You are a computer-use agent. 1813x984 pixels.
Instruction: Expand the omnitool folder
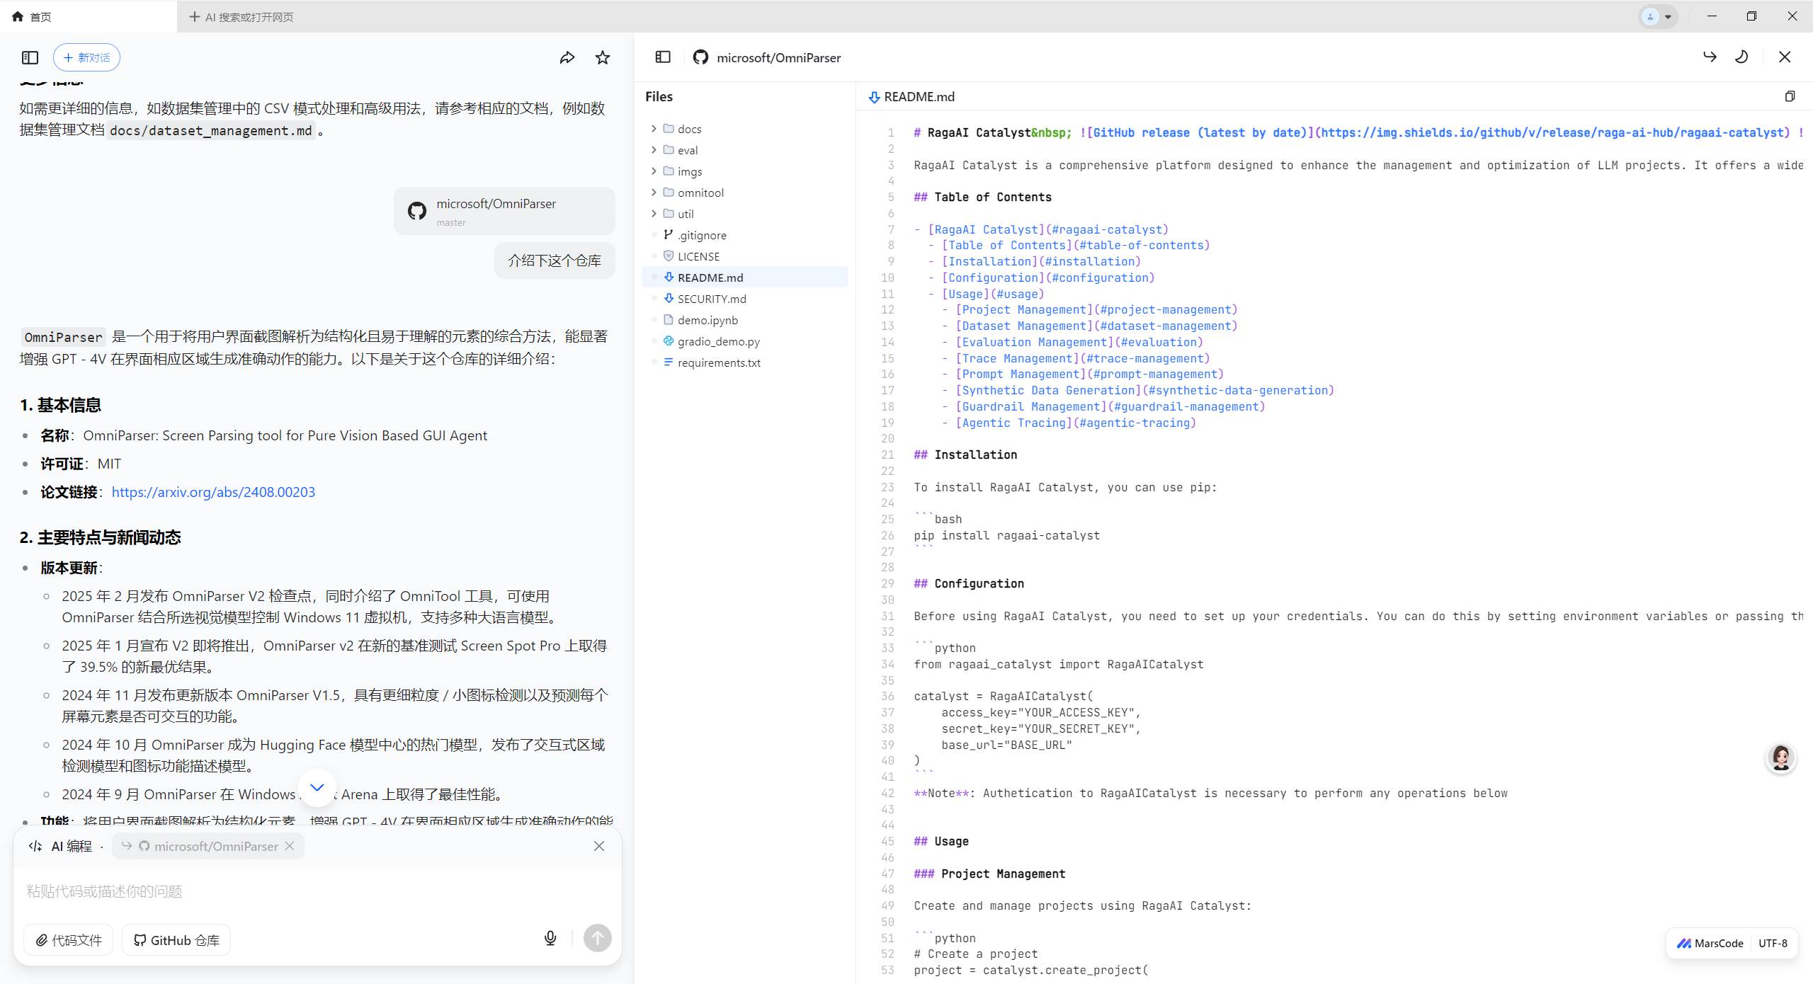click(745, 193)
